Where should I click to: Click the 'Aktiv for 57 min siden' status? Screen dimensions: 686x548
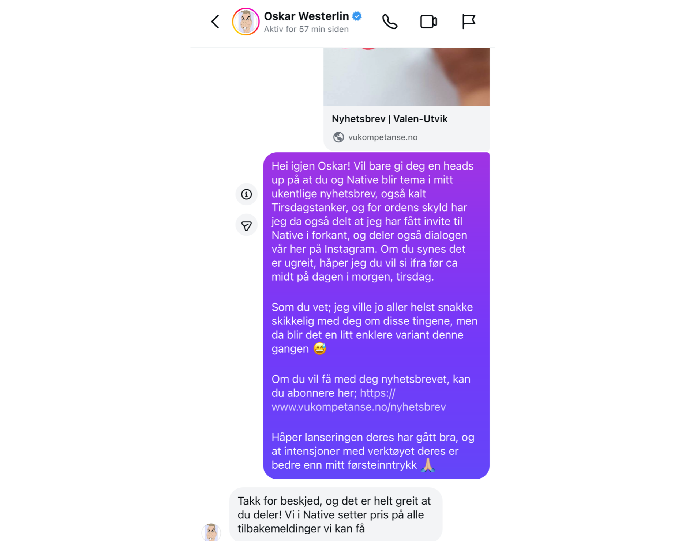point(306,29)
